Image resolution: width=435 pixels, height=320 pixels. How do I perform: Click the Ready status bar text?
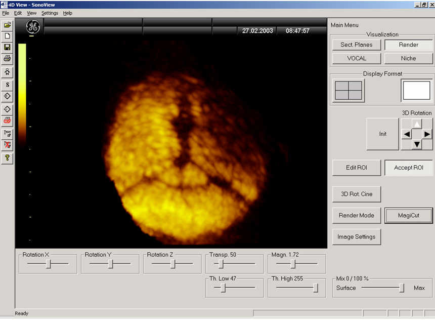(x=22, y=313)
